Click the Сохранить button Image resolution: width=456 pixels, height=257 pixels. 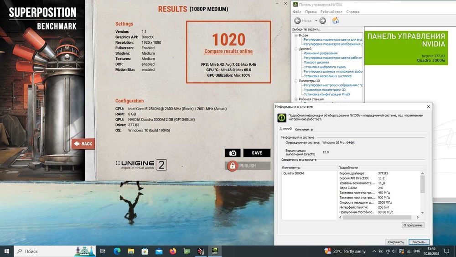coord(395,242)
